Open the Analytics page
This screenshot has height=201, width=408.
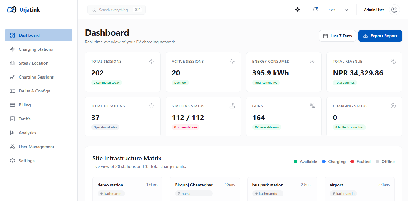pyautogui.click(x=38, y=133)
